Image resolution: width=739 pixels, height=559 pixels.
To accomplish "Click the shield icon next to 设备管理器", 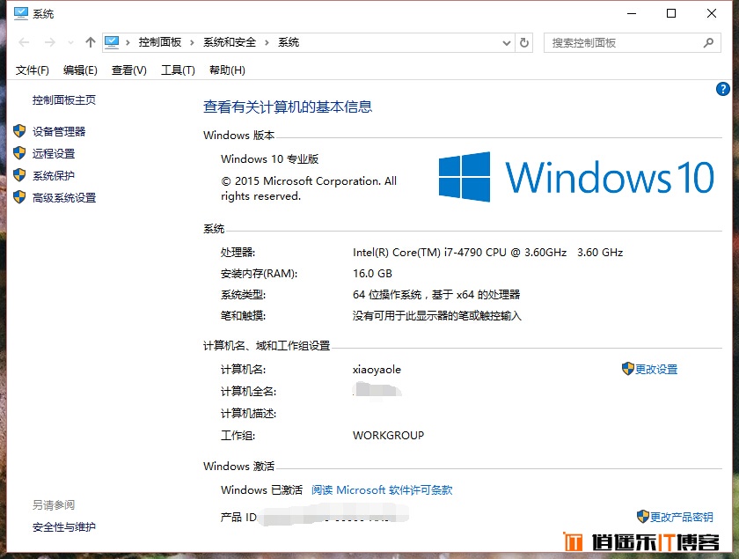I will click(19, 130).
